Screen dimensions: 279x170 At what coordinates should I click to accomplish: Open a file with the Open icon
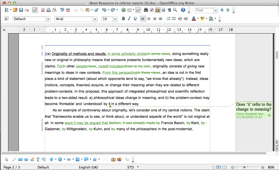15,10
